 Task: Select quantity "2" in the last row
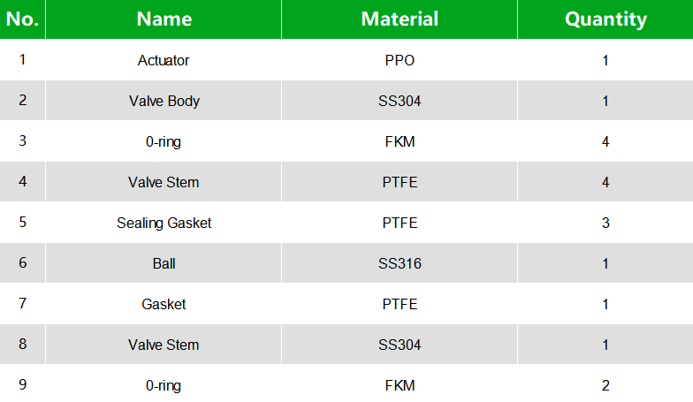605,385
